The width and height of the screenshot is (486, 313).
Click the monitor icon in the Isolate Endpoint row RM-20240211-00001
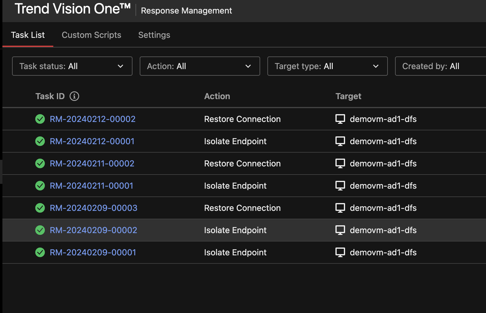(x=340, y=186)
